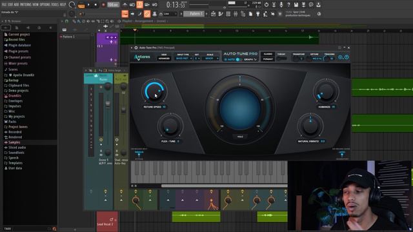The height and width of the screenshot is (232, 413).
Task: Click Auto-Tune ADVANCED view button
Action: pos(164,59)
